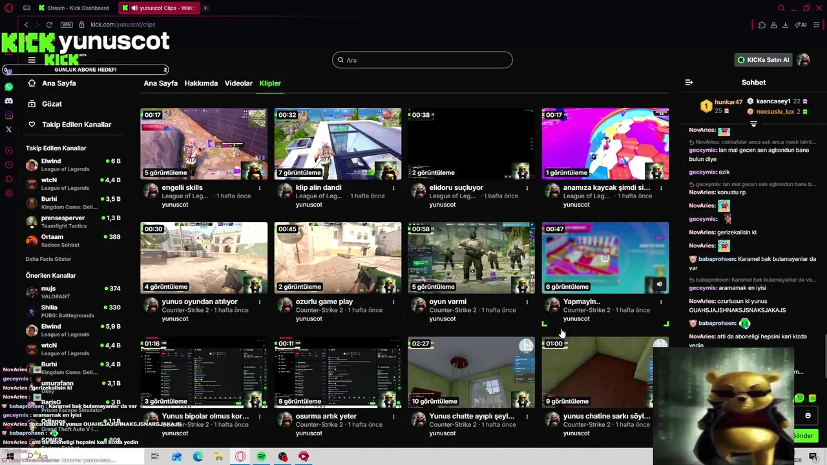Click hunkar47 in chat leaderboard
This screenshot has width=827, height=465.
coord(728,102)
